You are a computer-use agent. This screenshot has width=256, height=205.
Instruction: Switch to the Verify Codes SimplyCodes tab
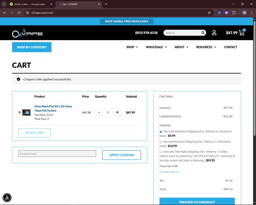30,4
